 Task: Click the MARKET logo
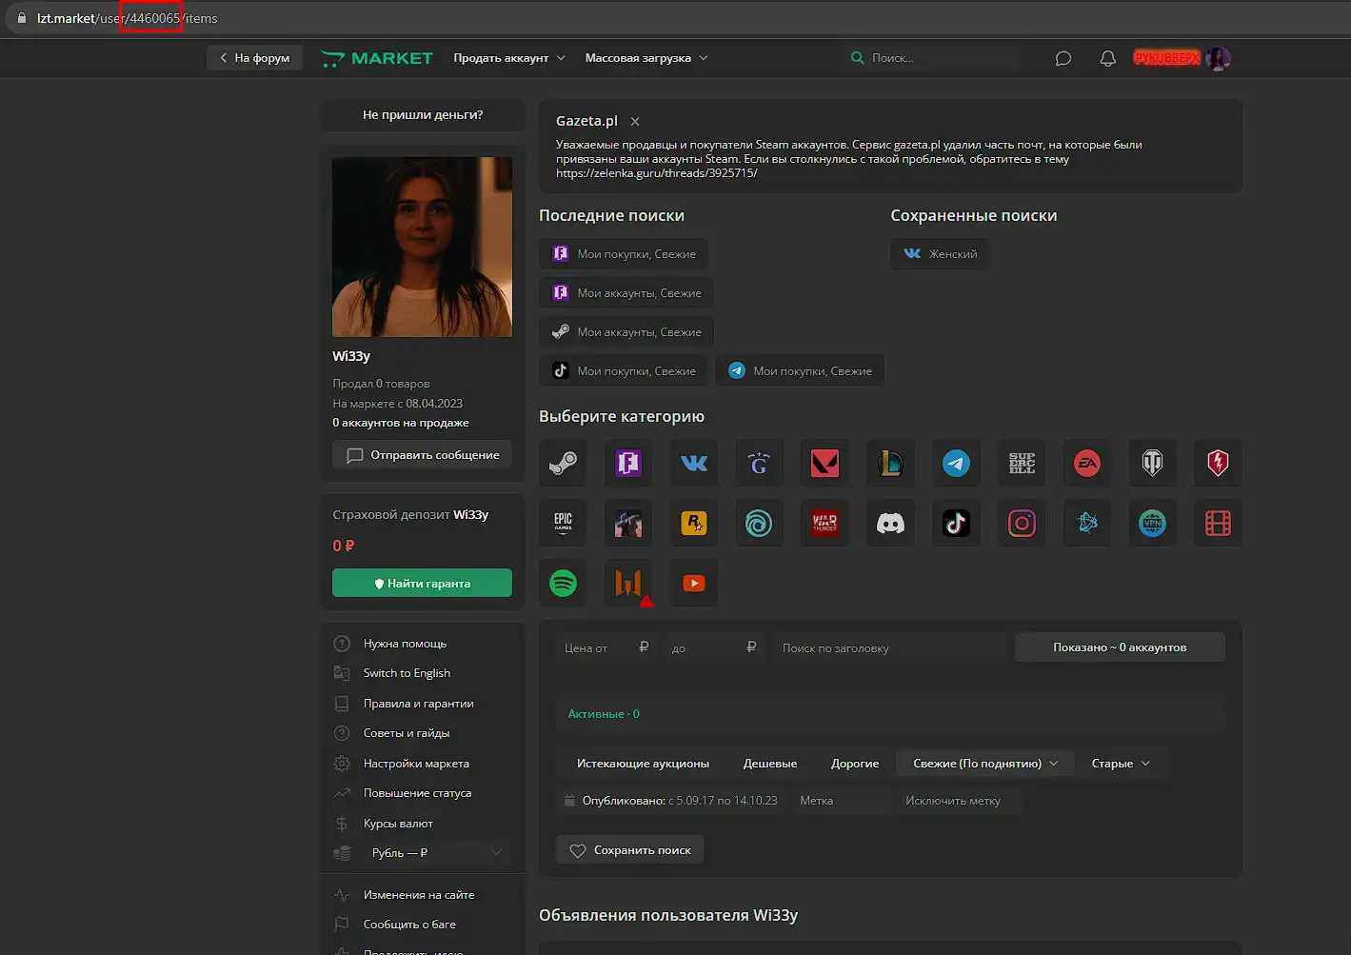[377, 58]
